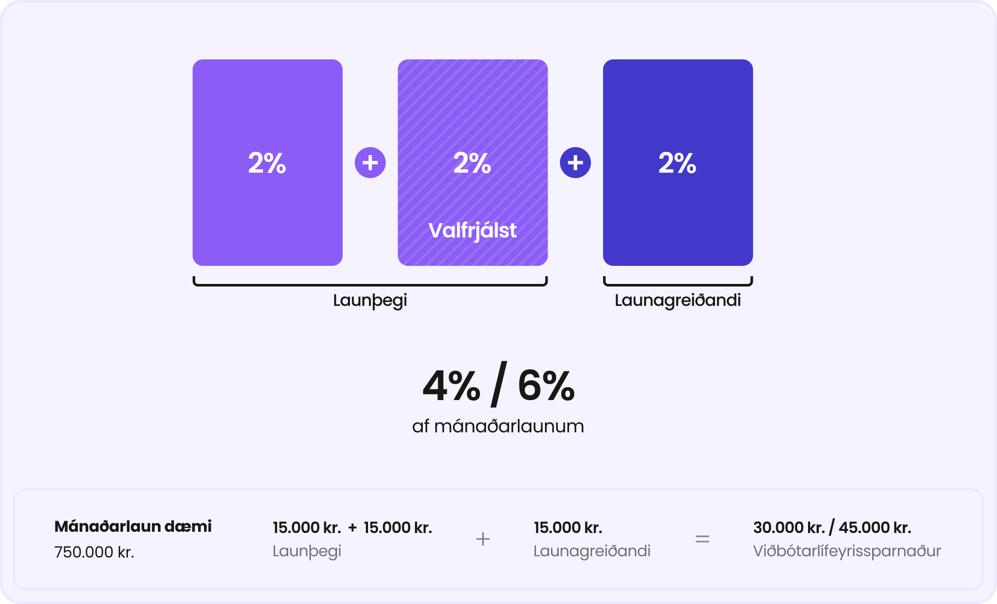The width and height of the screenshot is (997, 604).
Task: Click the "30.000 kr. / 45.000 kr." total
Action: (832, 527)
